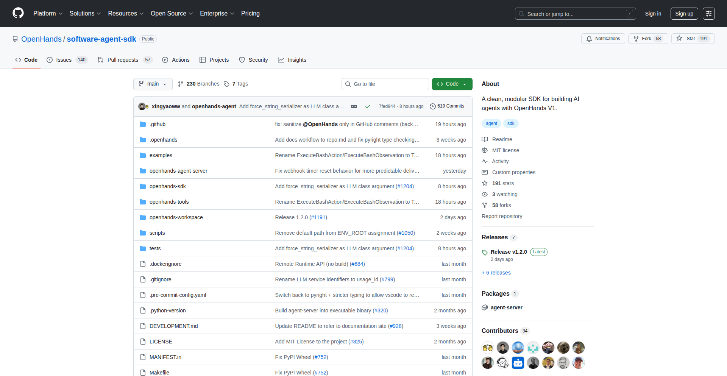This screenshot has height=376, width=727.
Task: Click the green commit status checkmark
Action: click(367, 106)
